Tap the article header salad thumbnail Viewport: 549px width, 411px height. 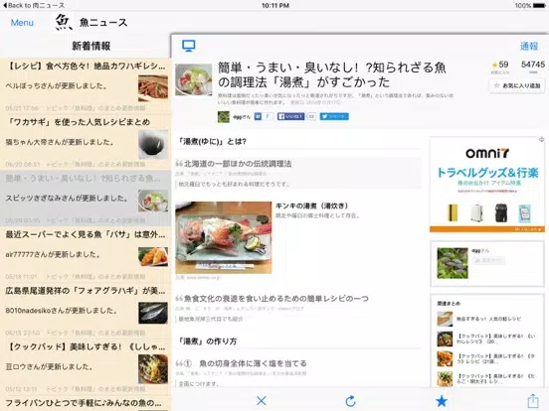tap(194, 79)
